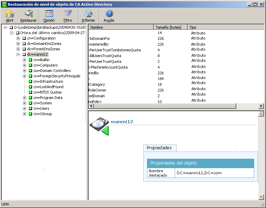
Task: Expand the cn=Configuration tree node
Action: tap(18, 38)
